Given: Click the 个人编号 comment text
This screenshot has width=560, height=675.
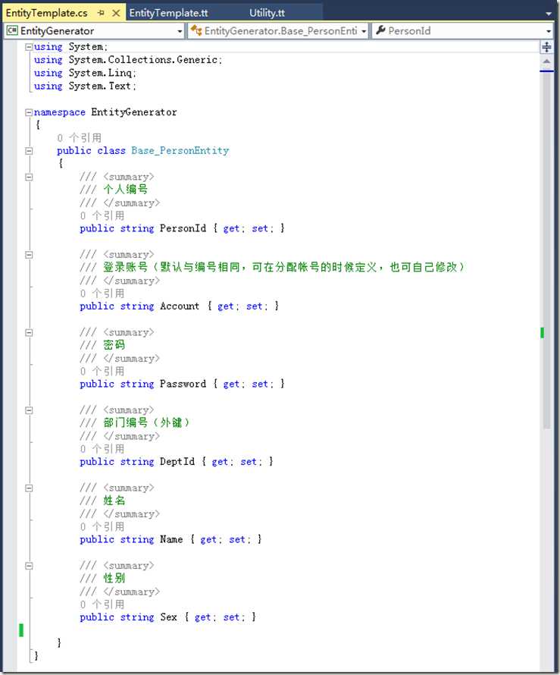Looking at the screenshot, I should 125,190.
